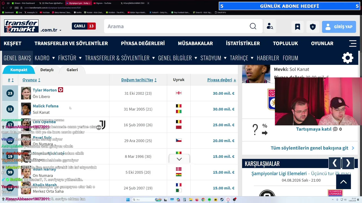The width and height of the screenshot is (362, 203).
Task: Click the Olympique Lyonnais crest in fixtures
Action: click(335, 193)
